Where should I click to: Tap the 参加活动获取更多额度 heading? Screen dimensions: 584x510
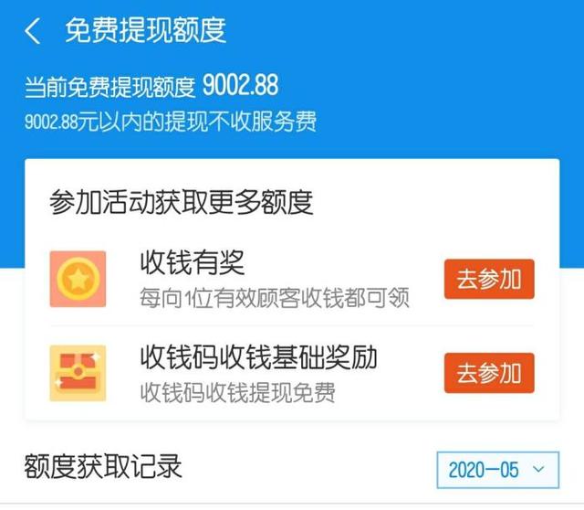point(181,202)
